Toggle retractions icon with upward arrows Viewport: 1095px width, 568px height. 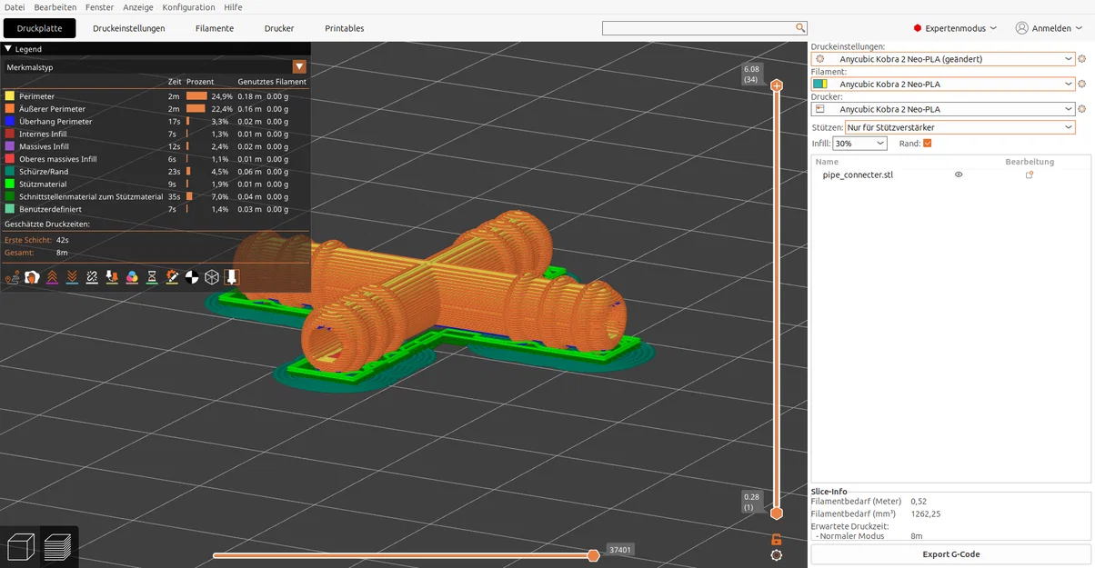52,277
